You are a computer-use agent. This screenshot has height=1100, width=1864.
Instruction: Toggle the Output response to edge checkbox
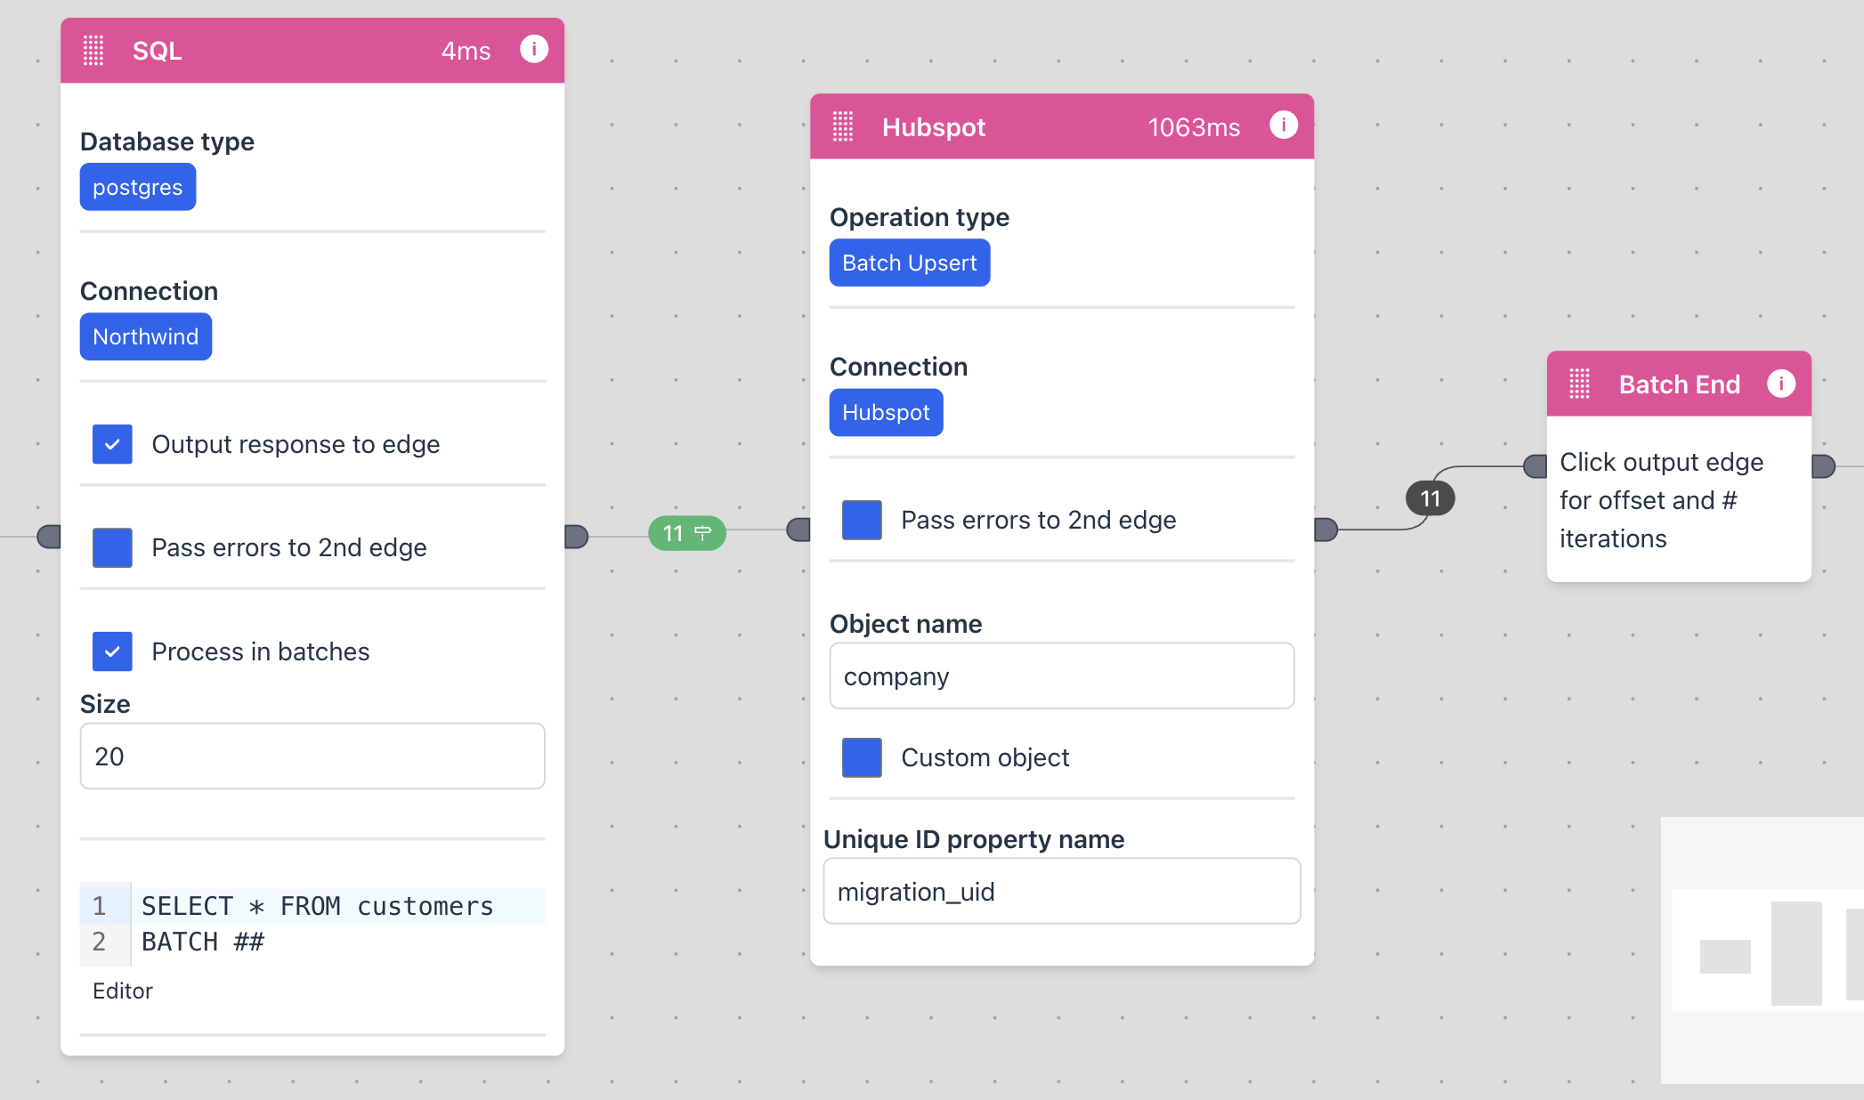(x=114, y=442)
